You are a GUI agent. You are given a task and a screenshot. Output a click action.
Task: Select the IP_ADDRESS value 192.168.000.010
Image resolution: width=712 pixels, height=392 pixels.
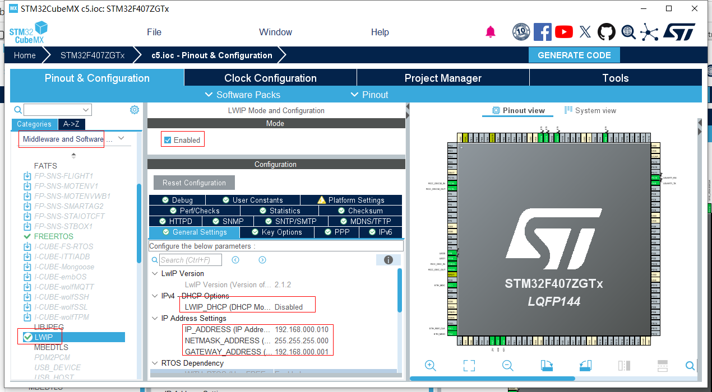302,329
